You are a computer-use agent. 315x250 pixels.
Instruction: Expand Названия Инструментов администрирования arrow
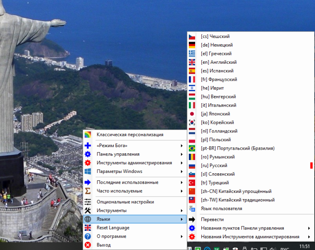309,237
